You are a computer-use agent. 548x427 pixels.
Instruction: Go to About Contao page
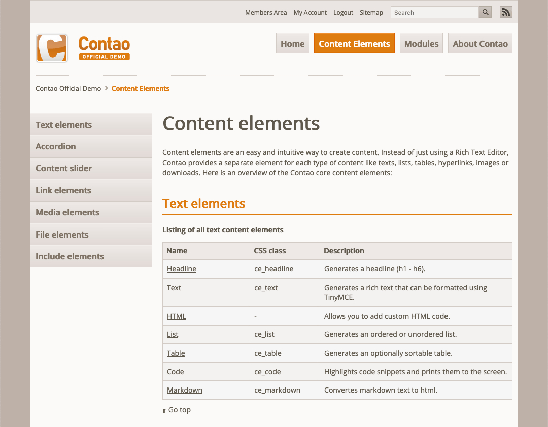point(480,43)
